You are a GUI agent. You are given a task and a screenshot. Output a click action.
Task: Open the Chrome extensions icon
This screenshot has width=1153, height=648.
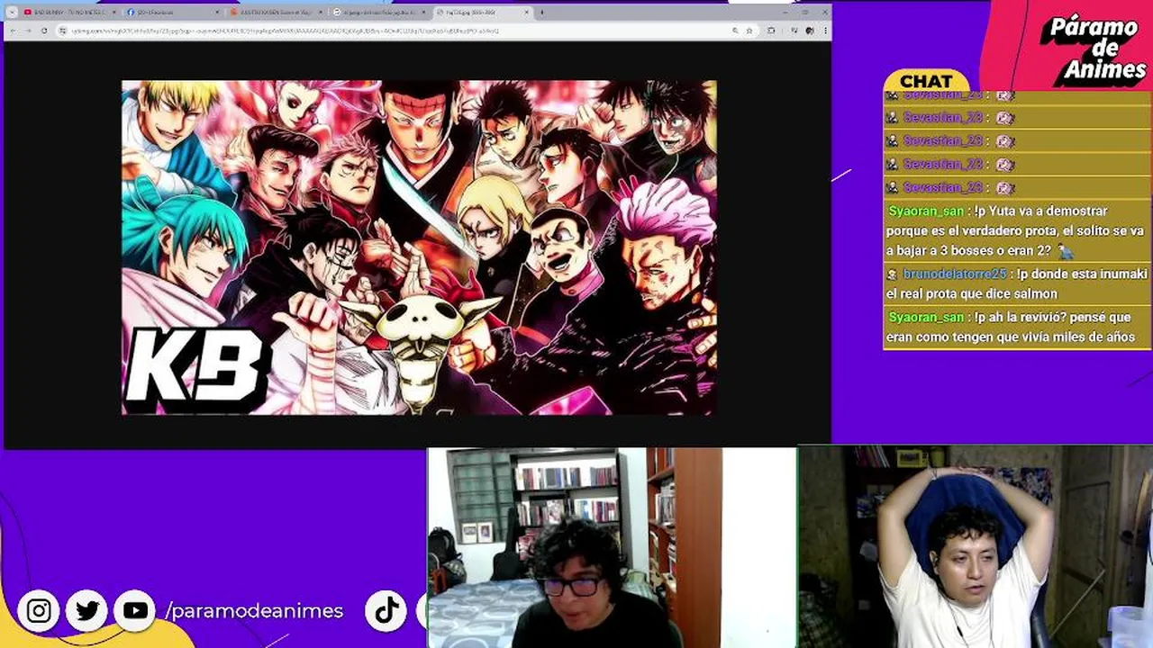click(771, 31)
